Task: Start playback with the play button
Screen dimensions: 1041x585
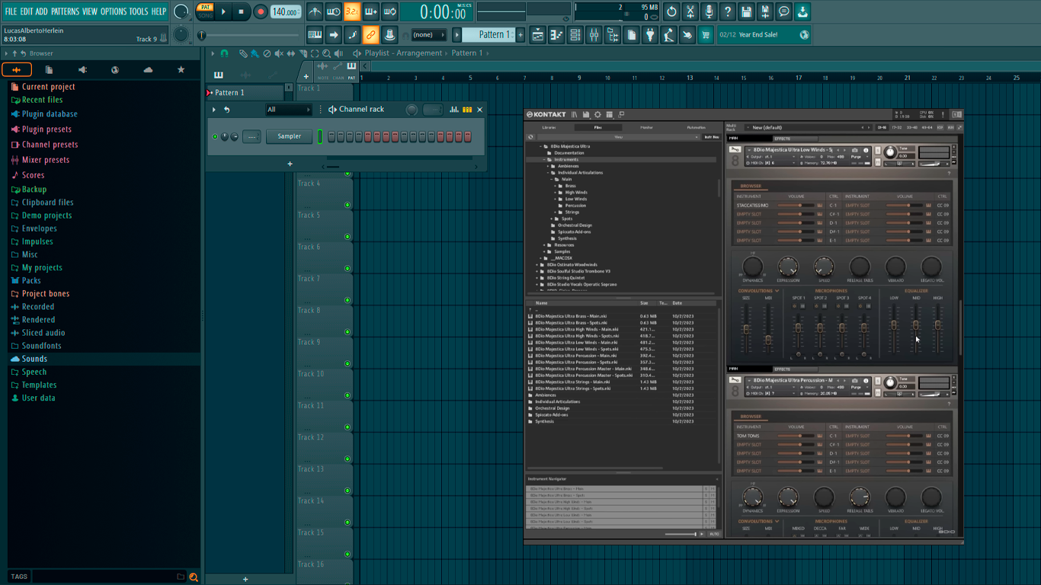Action: [223, 11]
